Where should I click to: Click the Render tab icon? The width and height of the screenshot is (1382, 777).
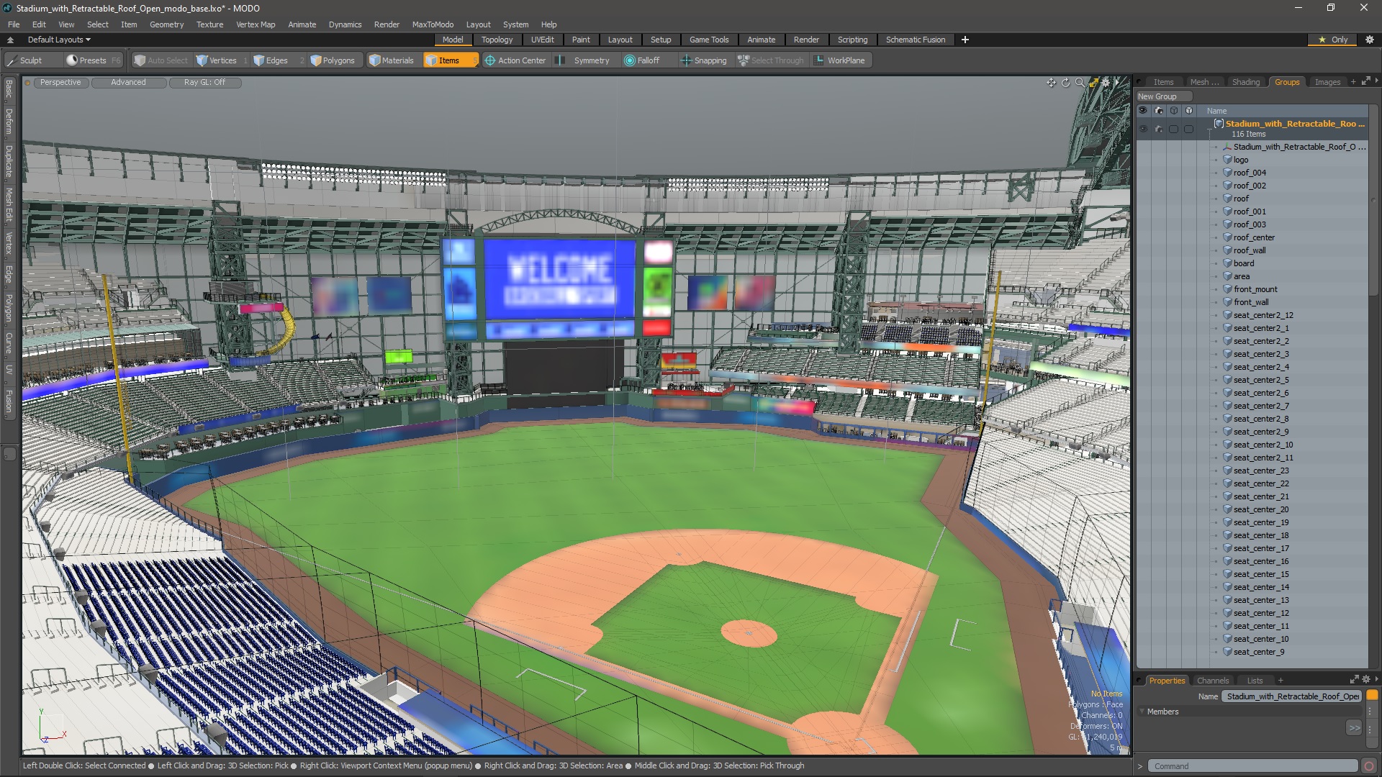coord(805,40)
